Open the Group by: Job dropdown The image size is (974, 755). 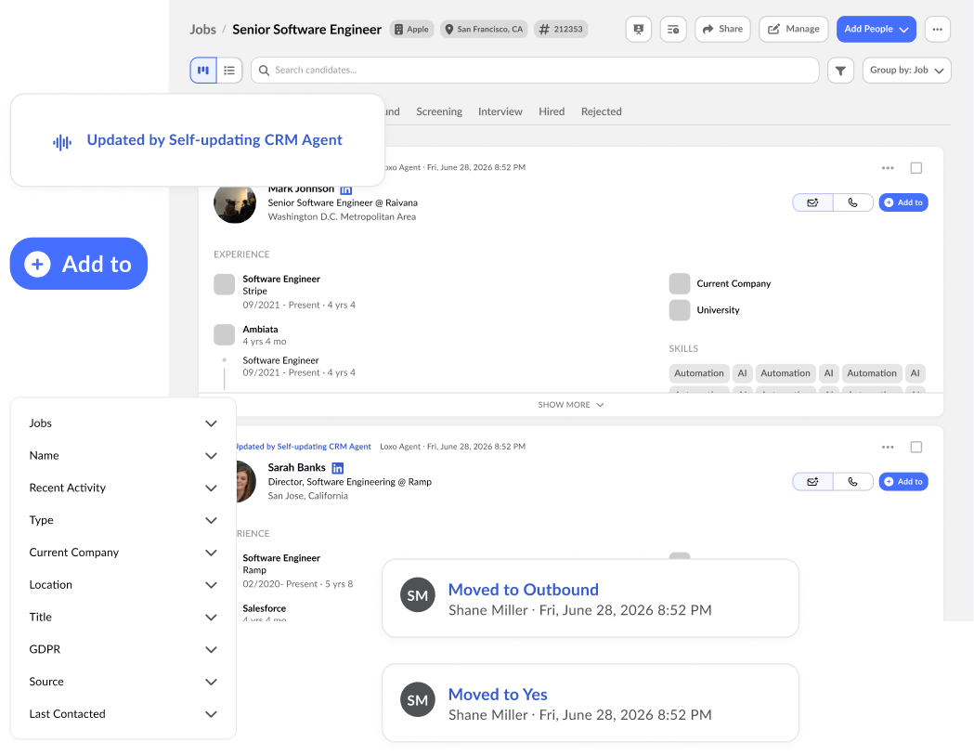pos(907,71)
